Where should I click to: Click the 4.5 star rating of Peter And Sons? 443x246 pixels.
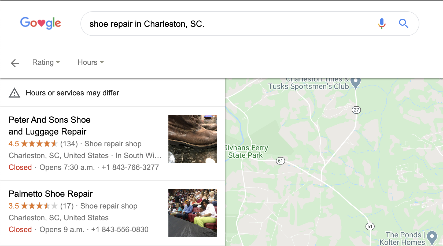[x=33, y=144]
